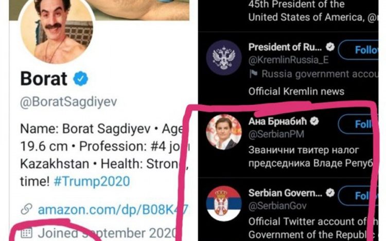Click verified badge next to Ана Брнабић

tap(313, 122)
